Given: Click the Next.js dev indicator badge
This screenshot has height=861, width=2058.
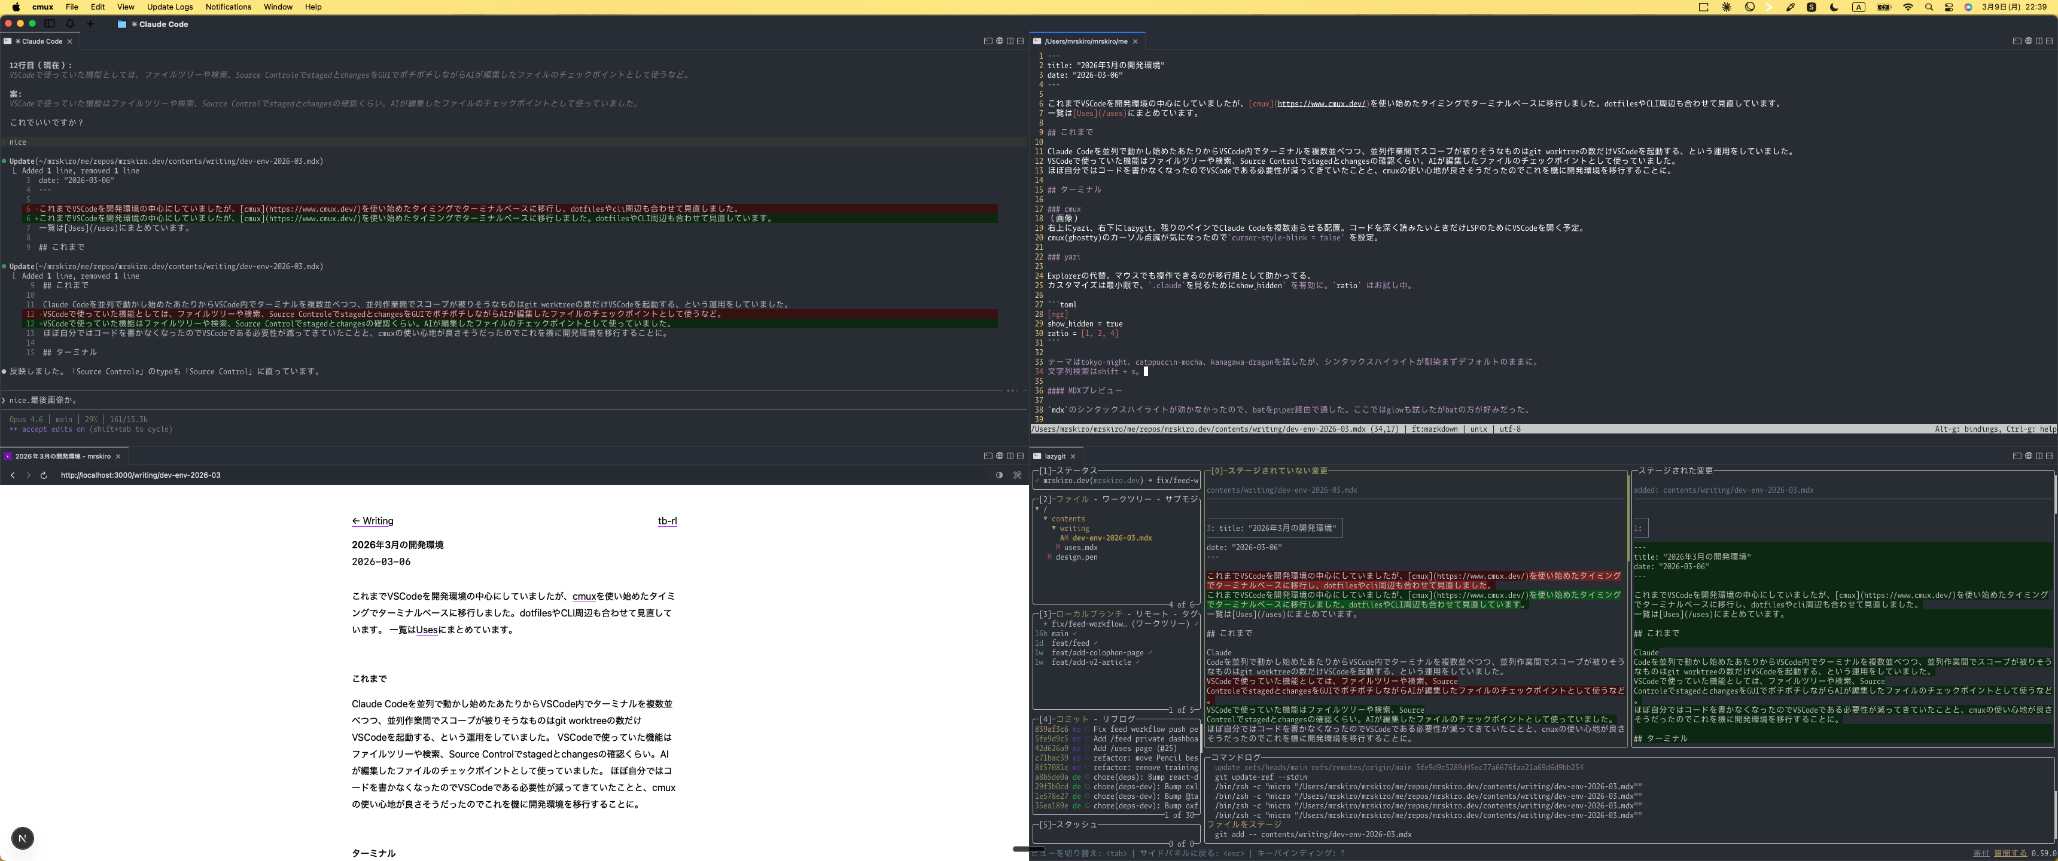Looking at the screenshot, I should 22,838.
